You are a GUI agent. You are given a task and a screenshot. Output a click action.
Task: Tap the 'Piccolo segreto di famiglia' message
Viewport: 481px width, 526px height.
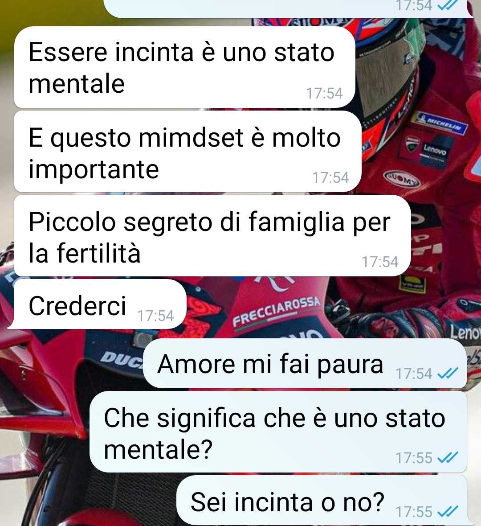coord(212,236)
